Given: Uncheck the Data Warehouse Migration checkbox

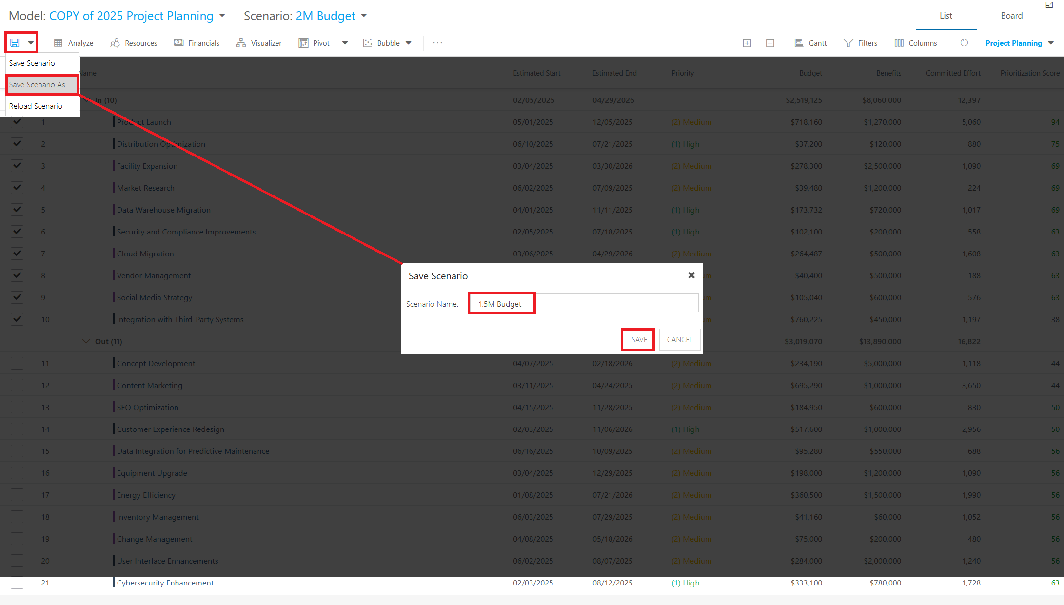Looking at the screenshot, I should (17, 210).
